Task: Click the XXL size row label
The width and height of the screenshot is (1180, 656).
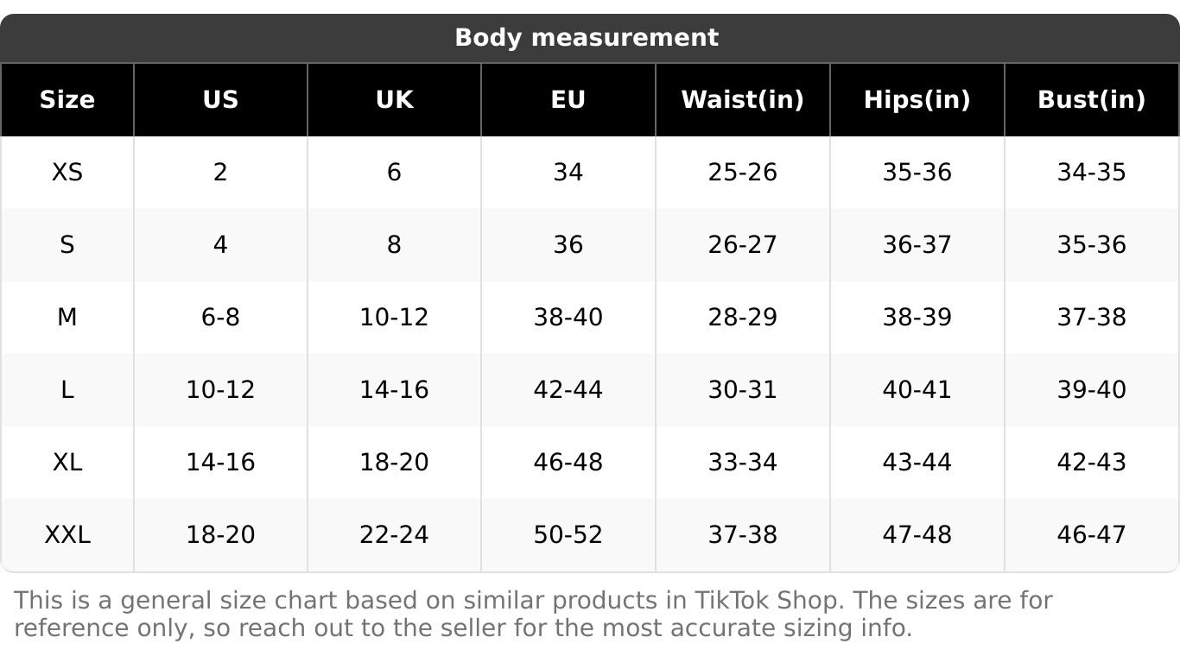Action: tap(67, 535)
